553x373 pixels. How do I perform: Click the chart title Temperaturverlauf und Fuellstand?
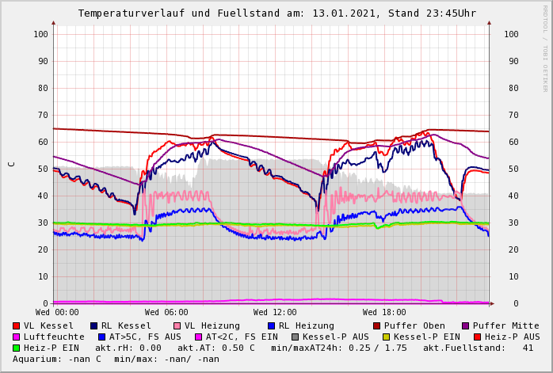(x=276, y=13)
